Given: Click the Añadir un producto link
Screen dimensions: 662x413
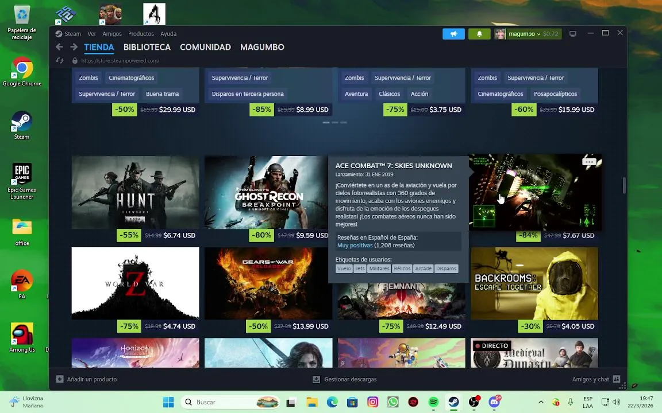Looking at the screenshot, I should pyautogui.click(x=91, y=379).
